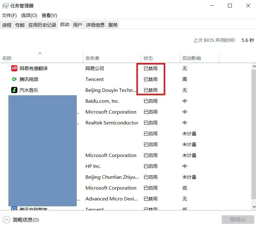Click the 网易公司 publisher cell

[95, 68]
